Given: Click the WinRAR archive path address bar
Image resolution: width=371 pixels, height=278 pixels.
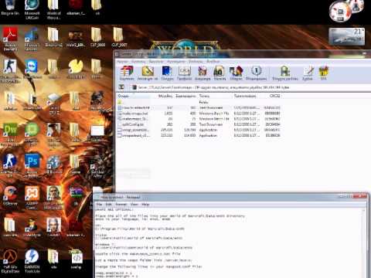Looking at the screenshot, I should pos(250,87).
